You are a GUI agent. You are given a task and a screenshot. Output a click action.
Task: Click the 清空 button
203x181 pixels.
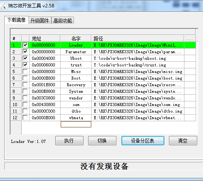(183, 141)
